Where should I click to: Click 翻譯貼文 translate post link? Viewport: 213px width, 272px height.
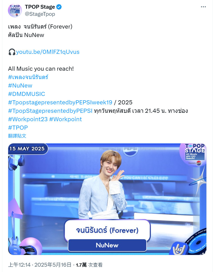click(17, 136)
